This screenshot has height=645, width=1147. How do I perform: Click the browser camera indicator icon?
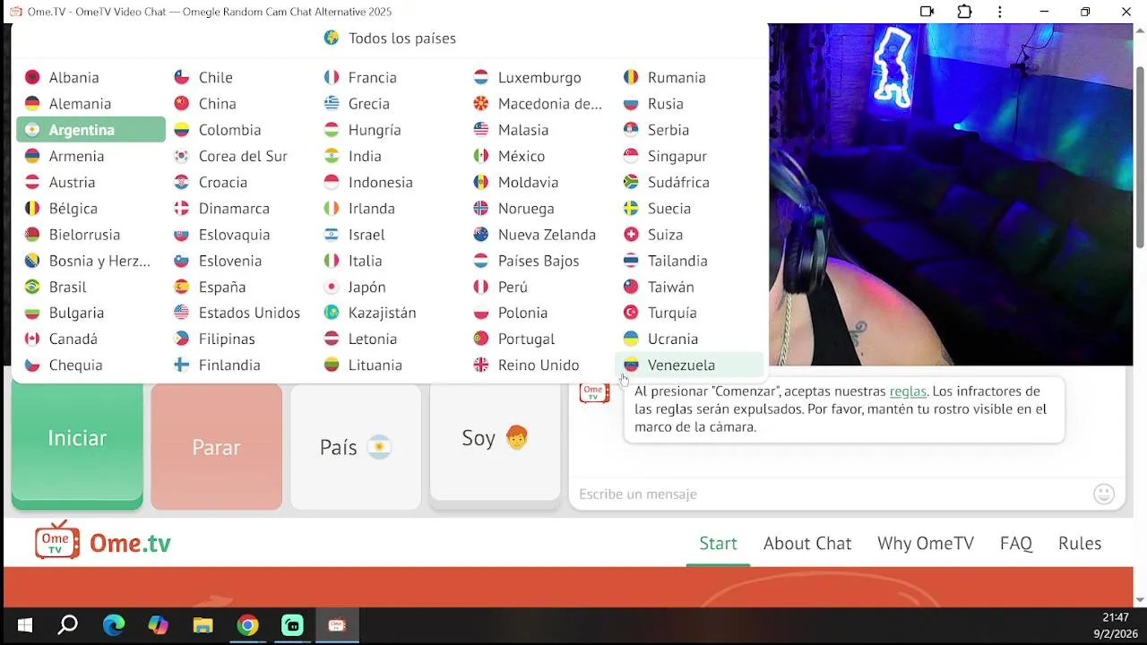[927, 12]
